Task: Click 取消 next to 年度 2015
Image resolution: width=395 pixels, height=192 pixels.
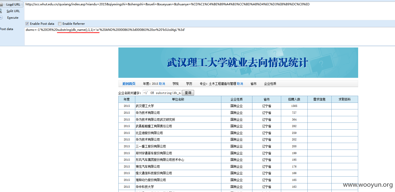Action: pos(162,84)
